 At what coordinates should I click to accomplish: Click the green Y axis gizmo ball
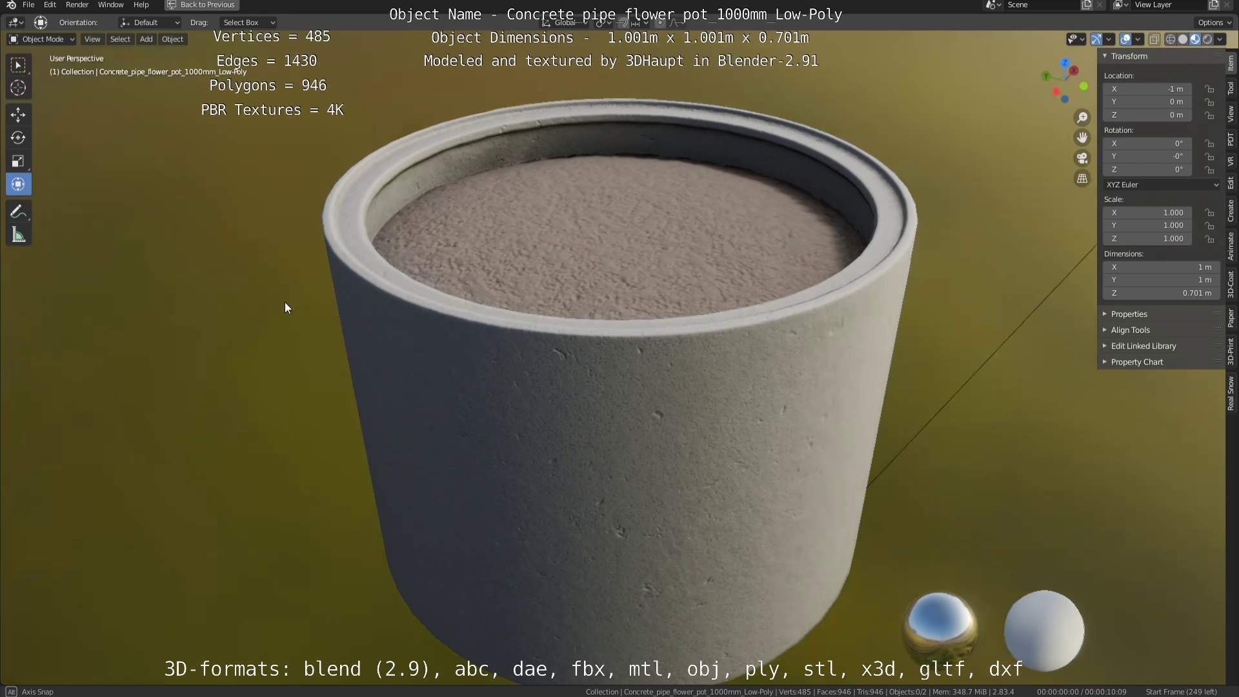(x=1046, y=76)
